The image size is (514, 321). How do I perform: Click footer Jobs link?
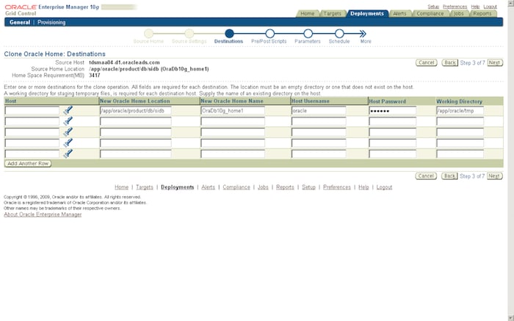(263, 187)
